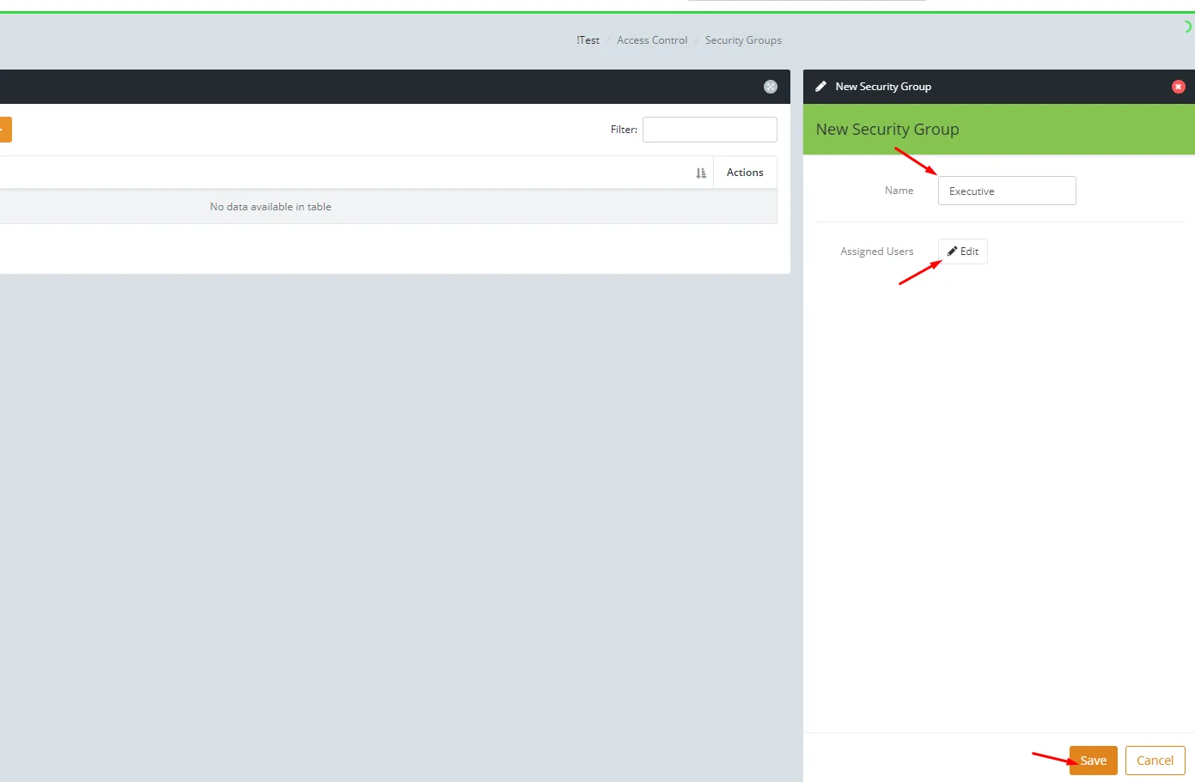This screenshot has width=1195, height=782.
Task: Click inside the Filter text box
Action: click(709, 129)
